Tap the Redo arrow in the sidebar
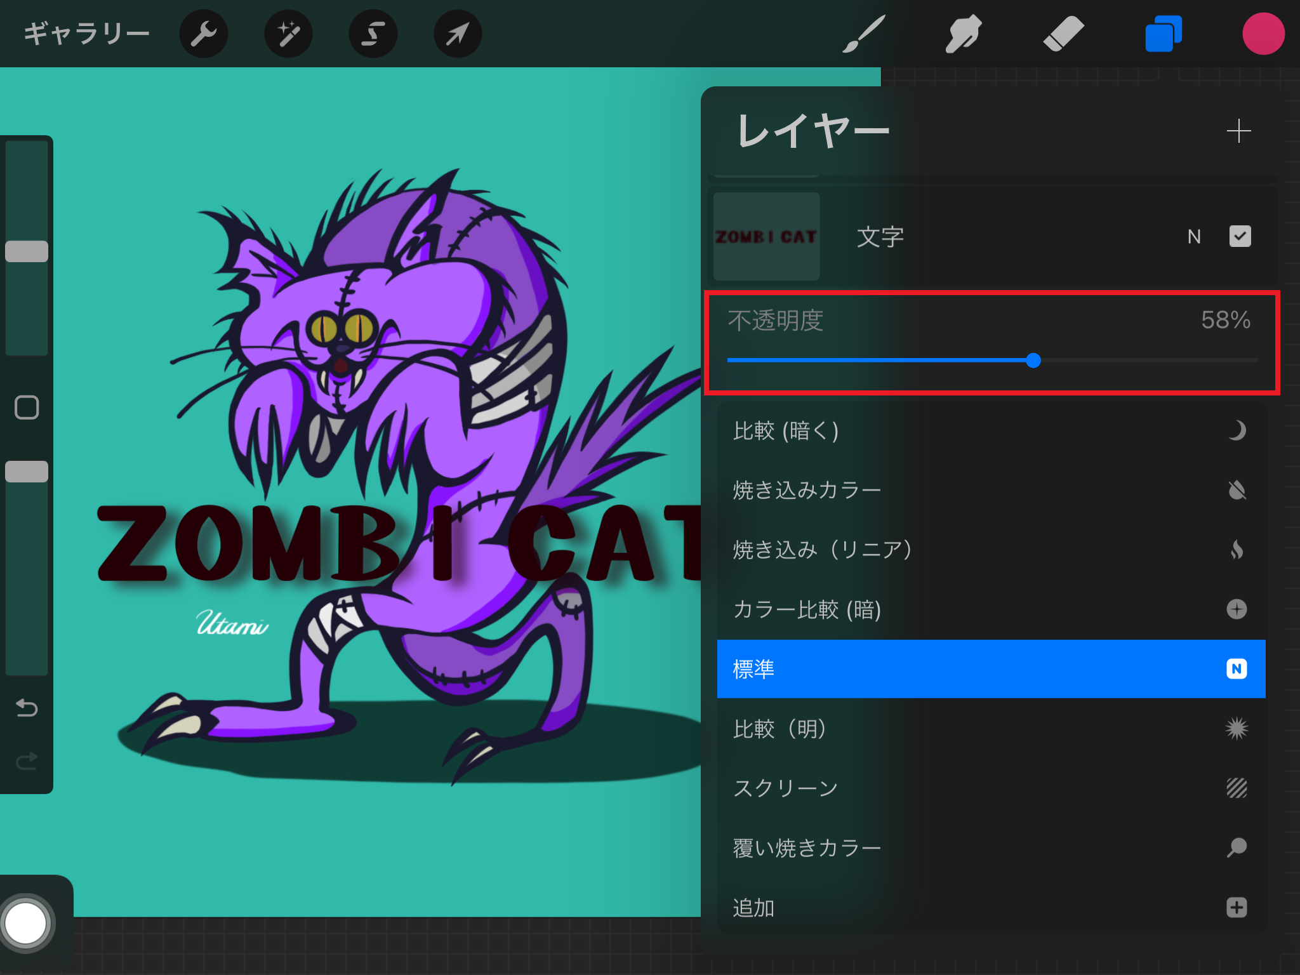 pos(26,762)
